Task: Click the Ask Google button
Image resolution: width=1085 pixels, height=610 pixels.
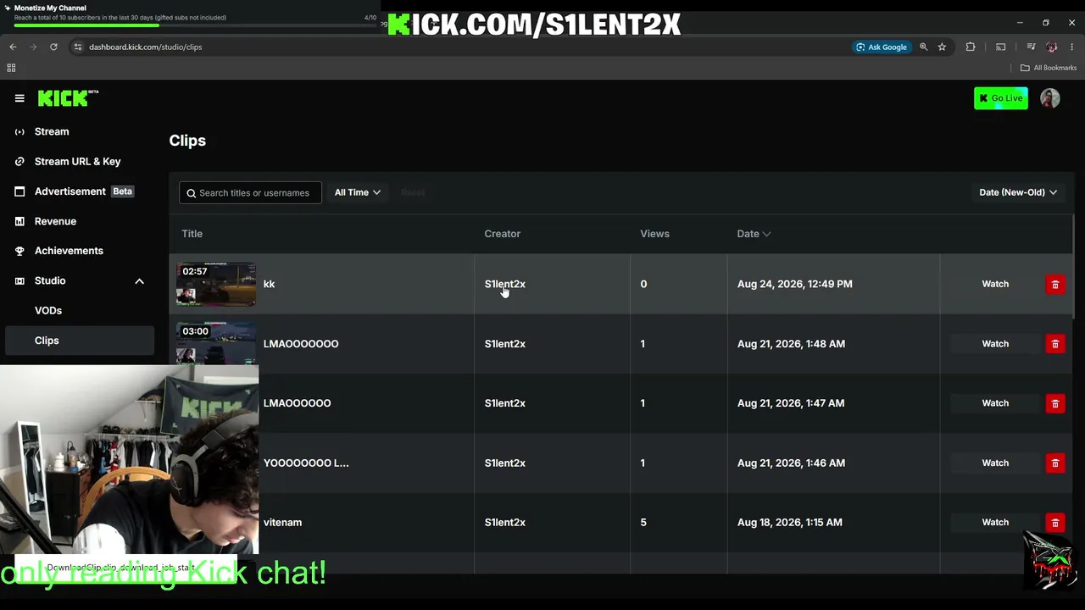Action: point(882,47)
